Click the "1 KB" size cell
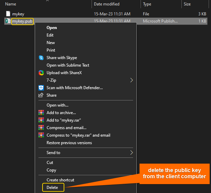Screen dimensions: 211x193 pyautogui.click(x=202, y=21)
